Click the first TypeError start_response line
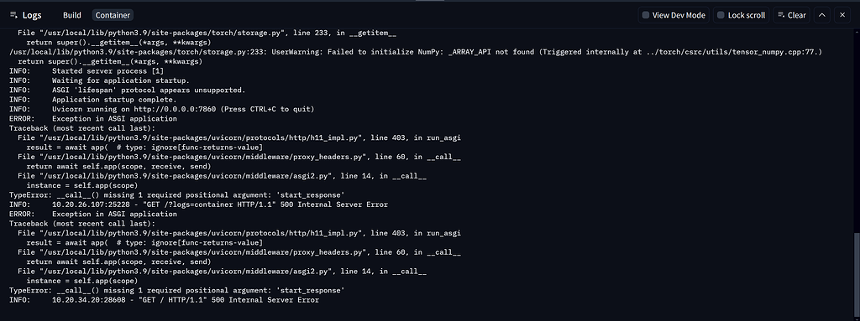860x321 pixels. pos(176,195)
